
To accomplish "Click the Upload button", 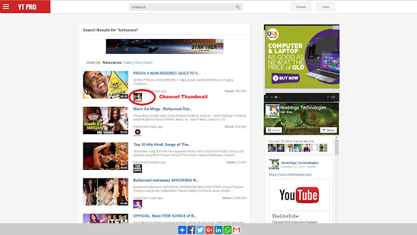I will pos(301,7).
